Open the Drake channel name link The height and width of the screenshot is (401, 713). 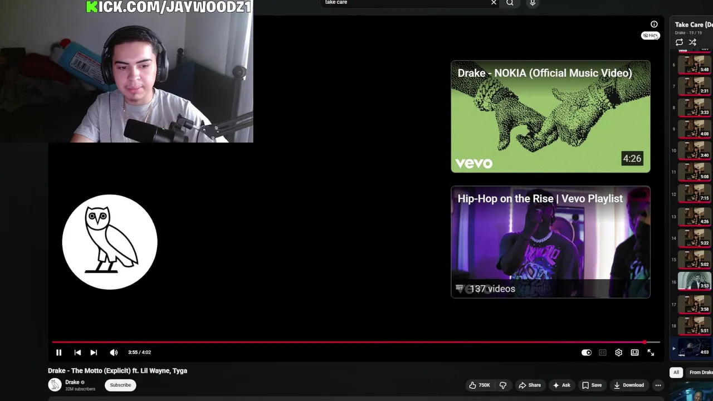point(72,382)
